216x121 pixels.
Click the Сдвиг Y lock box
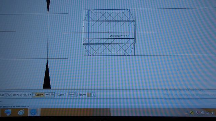click(56, 95)
